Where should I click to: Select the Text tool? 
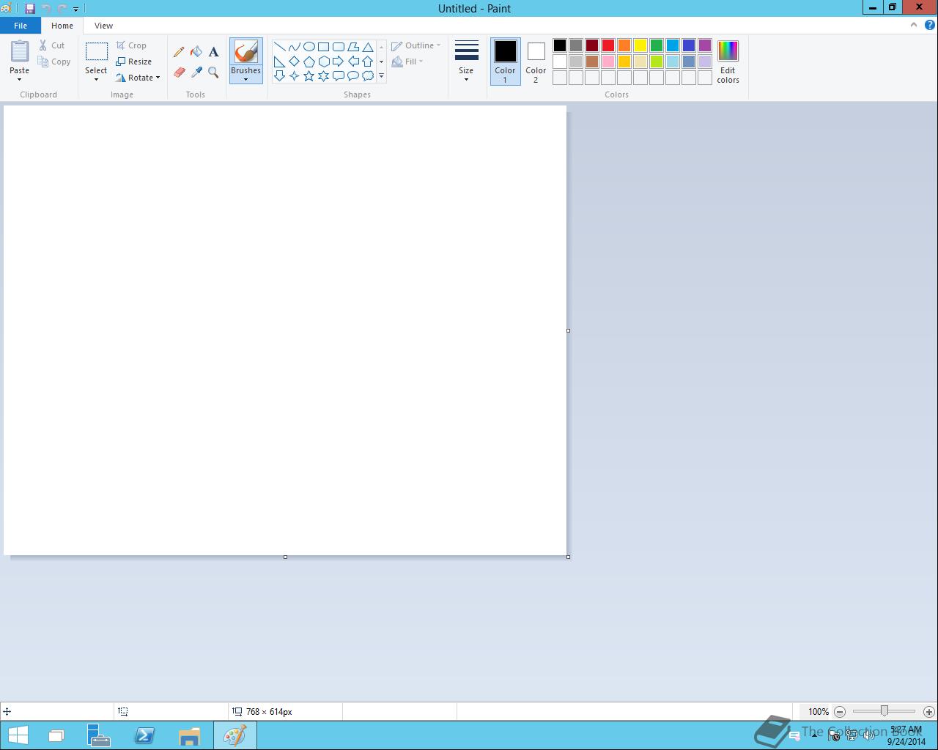213,52
